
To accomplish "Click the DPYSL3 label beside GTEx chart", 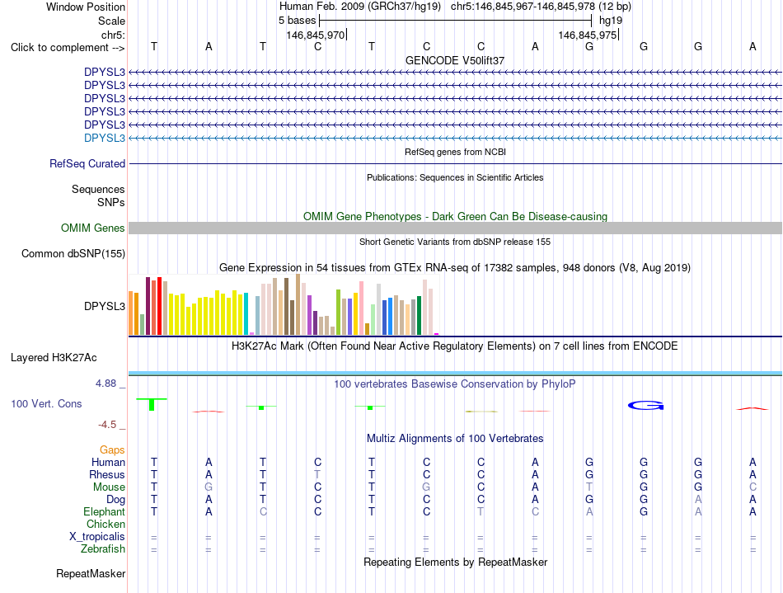I will point(105,306).
